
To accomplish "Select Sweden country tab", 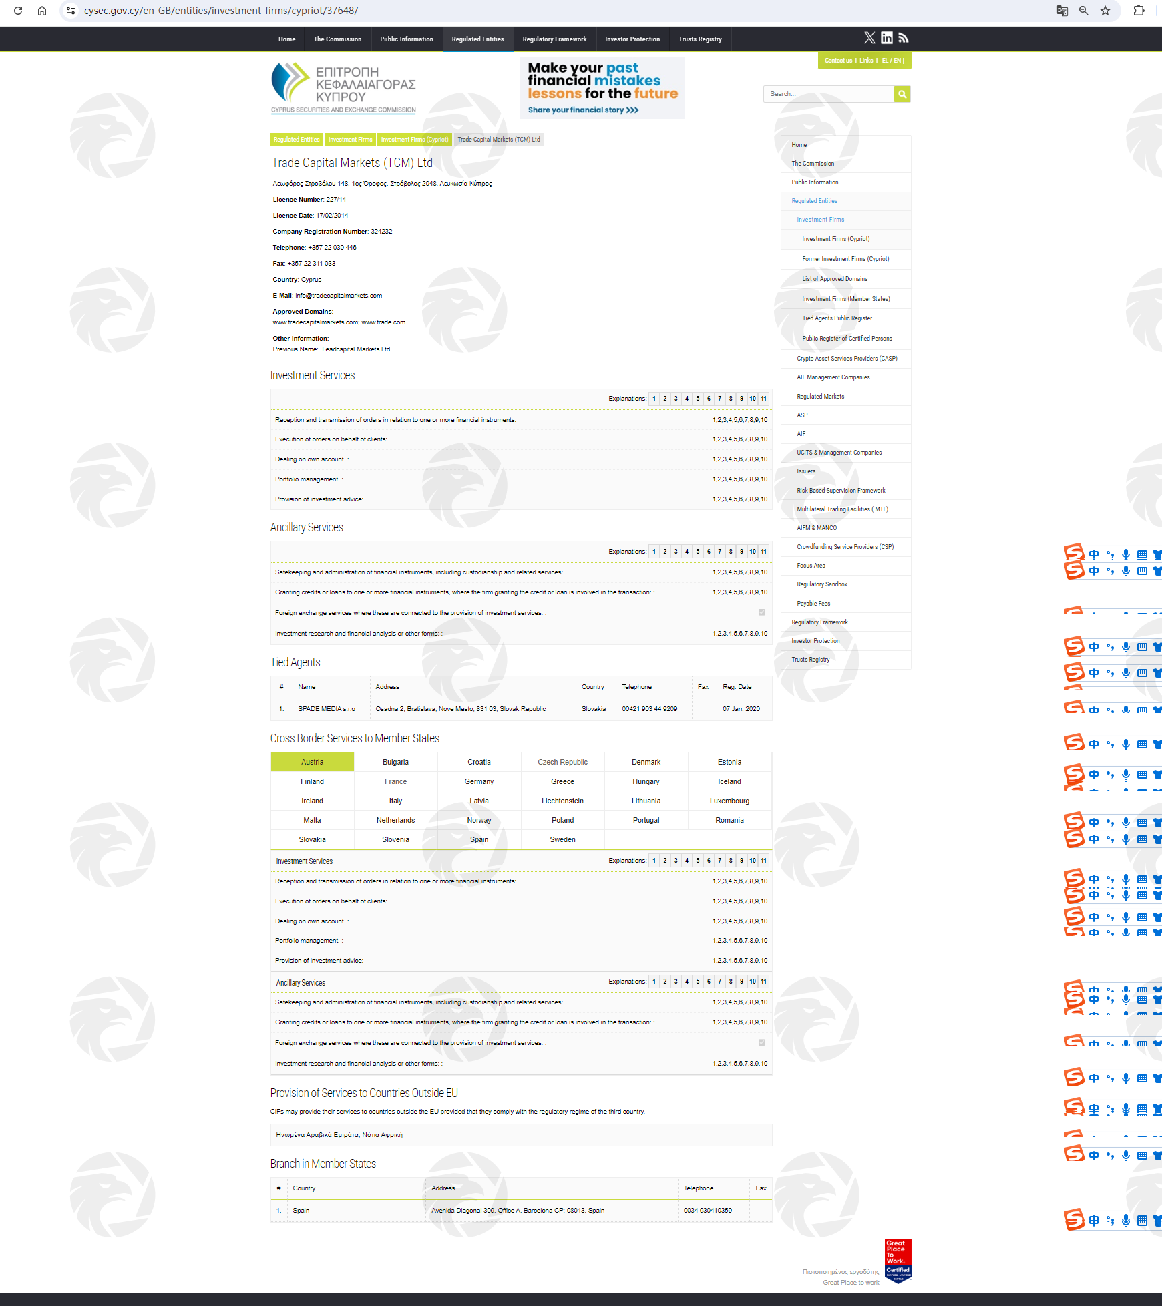I will pos(562,839).
